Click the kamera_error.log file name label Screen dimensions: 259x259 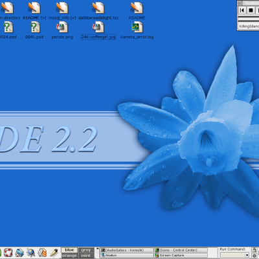coord(137,37)
